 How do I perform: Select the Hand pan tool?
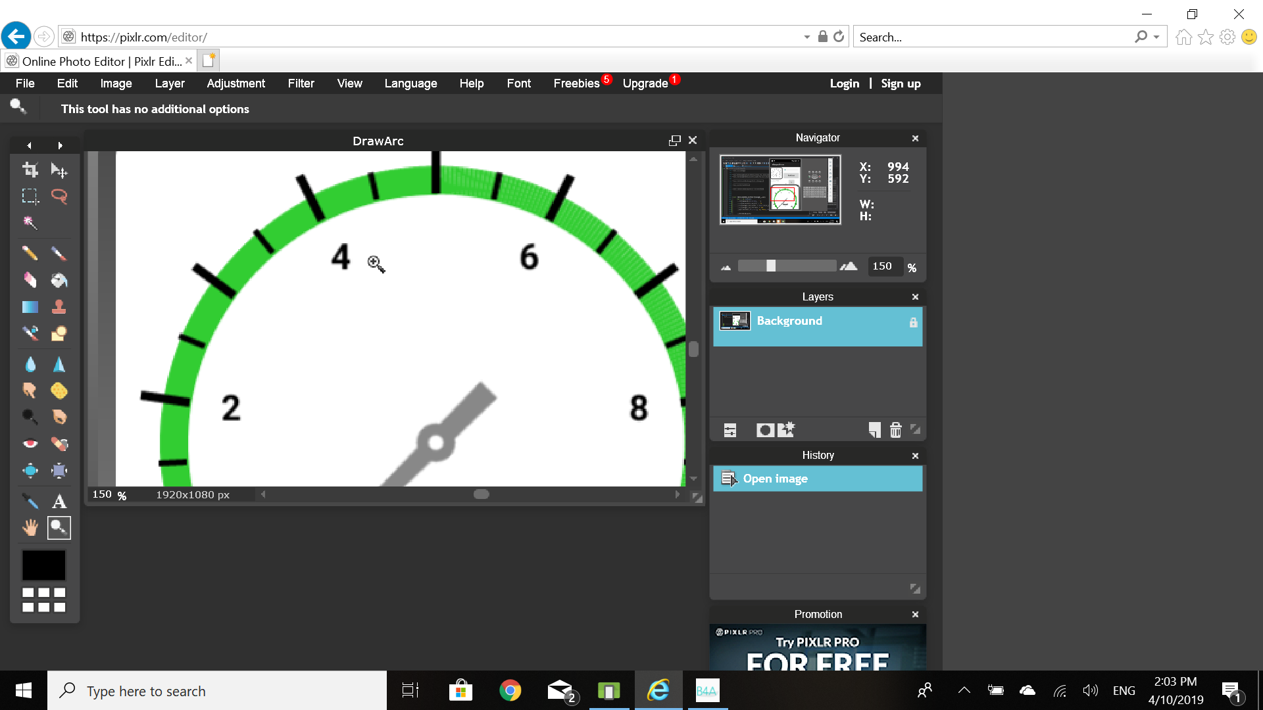pyautogui.click(x=30, y=528)
